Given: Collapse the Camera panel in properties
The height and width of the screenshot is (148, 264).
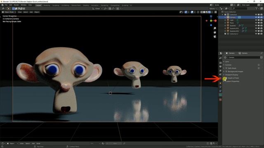Looking at the screenshot, I should tap(224, 65).
